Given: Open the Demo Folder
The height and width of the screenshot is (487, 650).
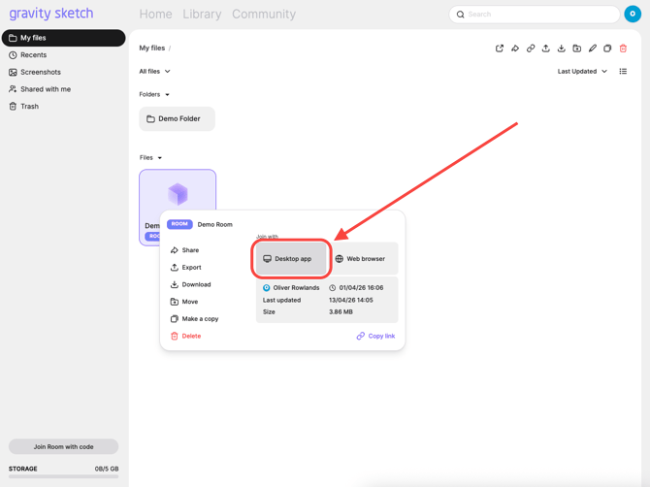Looking at the screenshot, I should [177, 119].
